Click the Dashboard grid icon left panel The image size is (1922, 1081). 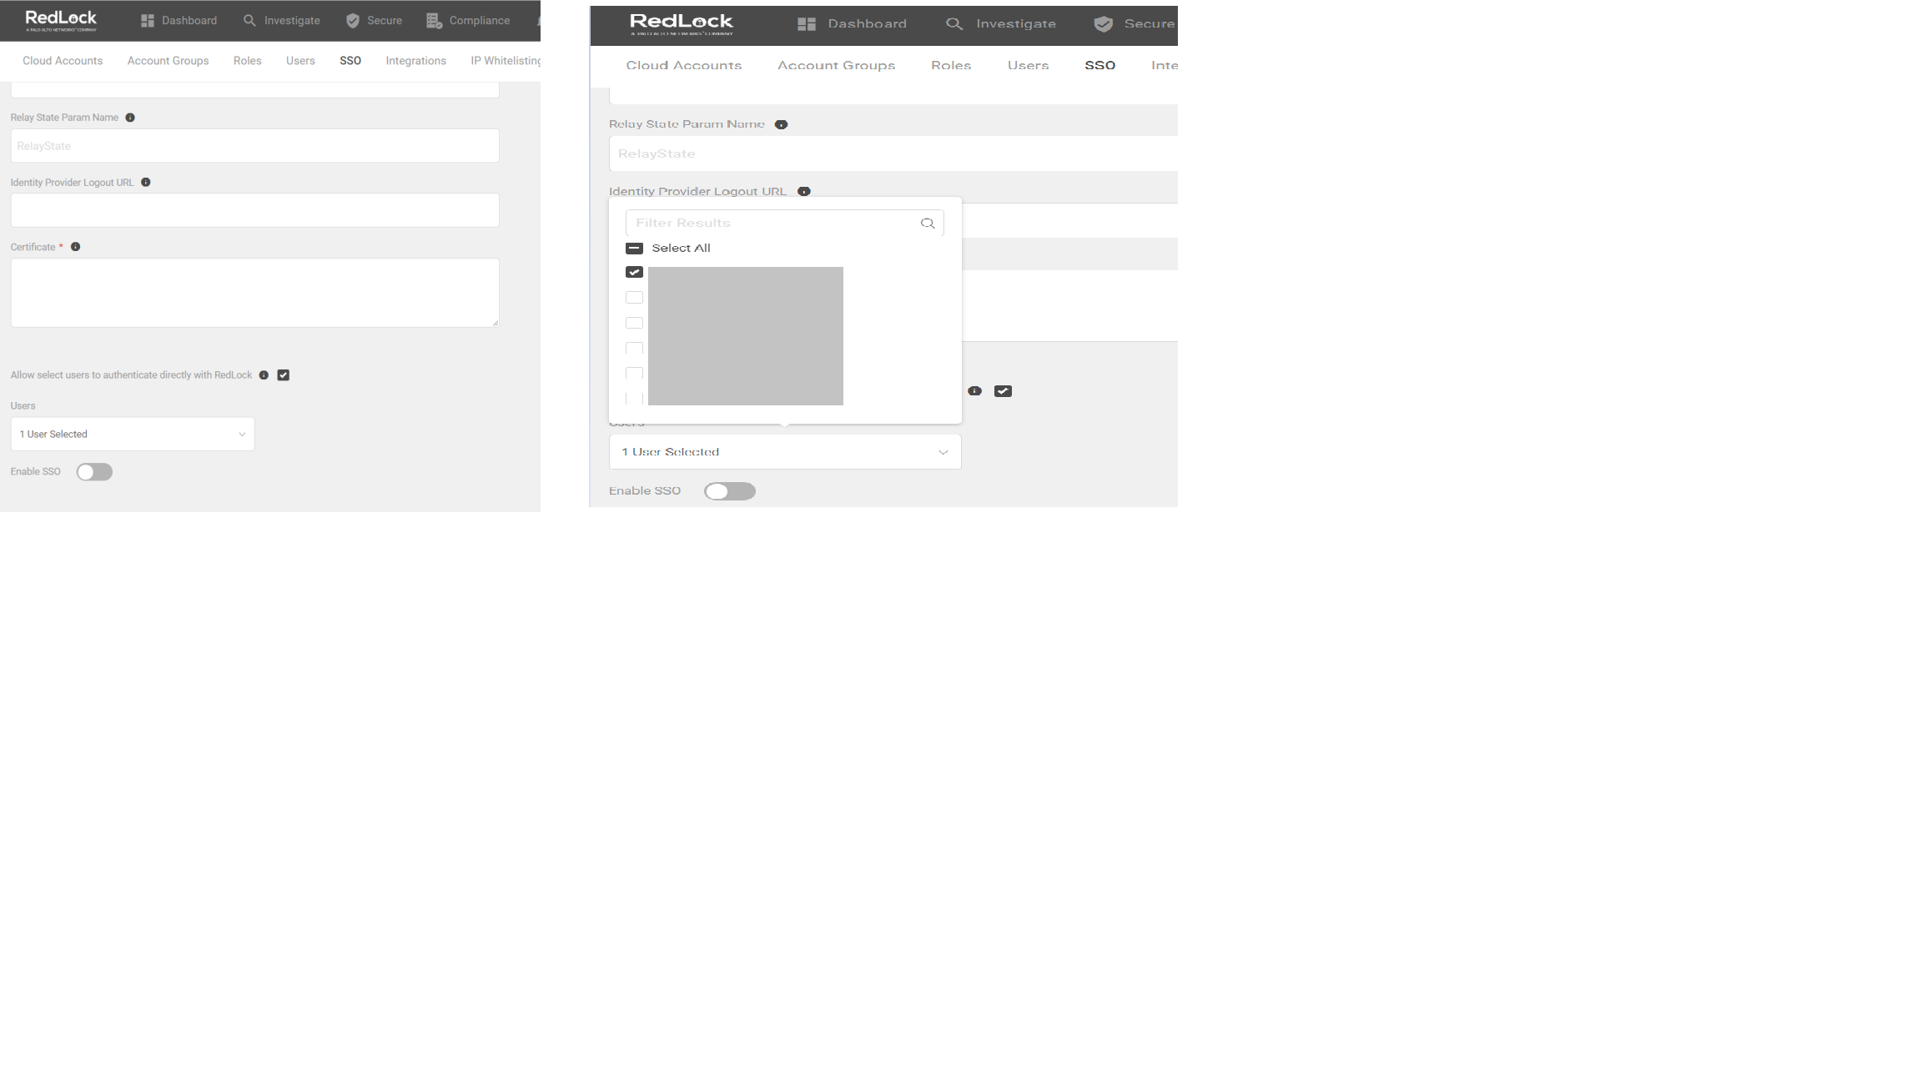[147, 20]
